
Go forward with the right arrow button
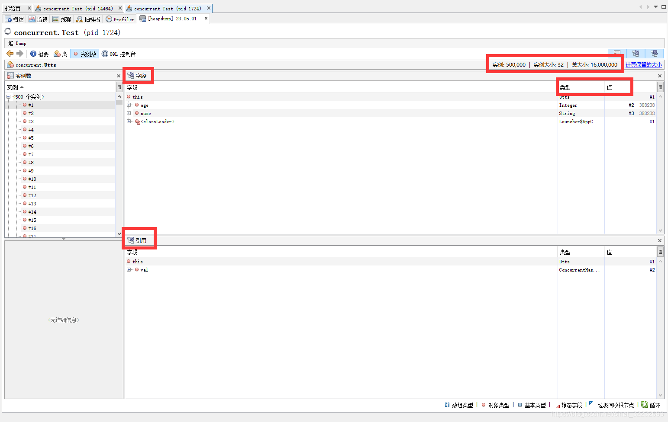(20, 54)
